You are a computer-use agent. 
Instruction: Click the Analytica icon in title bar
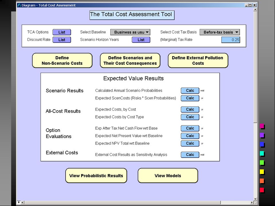[x=19, y=5]
